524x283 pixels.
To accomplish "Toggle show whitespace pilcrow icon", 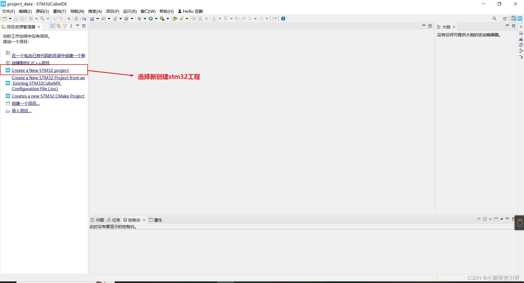I will [206, 19].
